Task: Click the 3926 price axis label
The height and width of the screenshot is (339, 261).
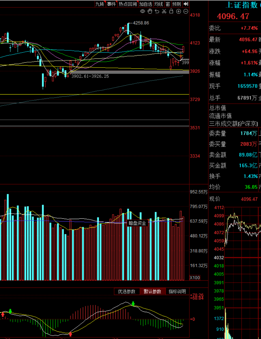Action: tap(195, 71)
